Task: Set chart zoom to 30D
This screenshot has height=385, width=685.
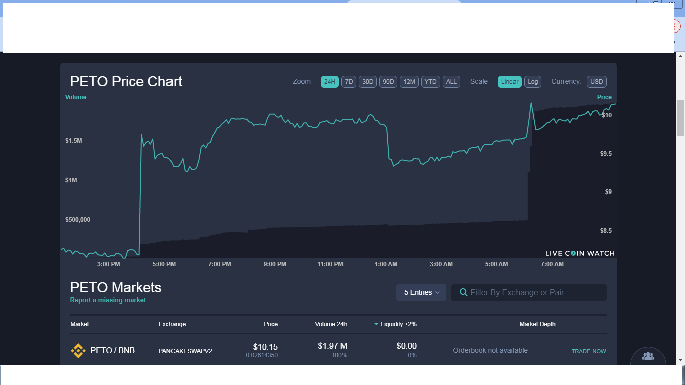Action: [x=368, y=82]
